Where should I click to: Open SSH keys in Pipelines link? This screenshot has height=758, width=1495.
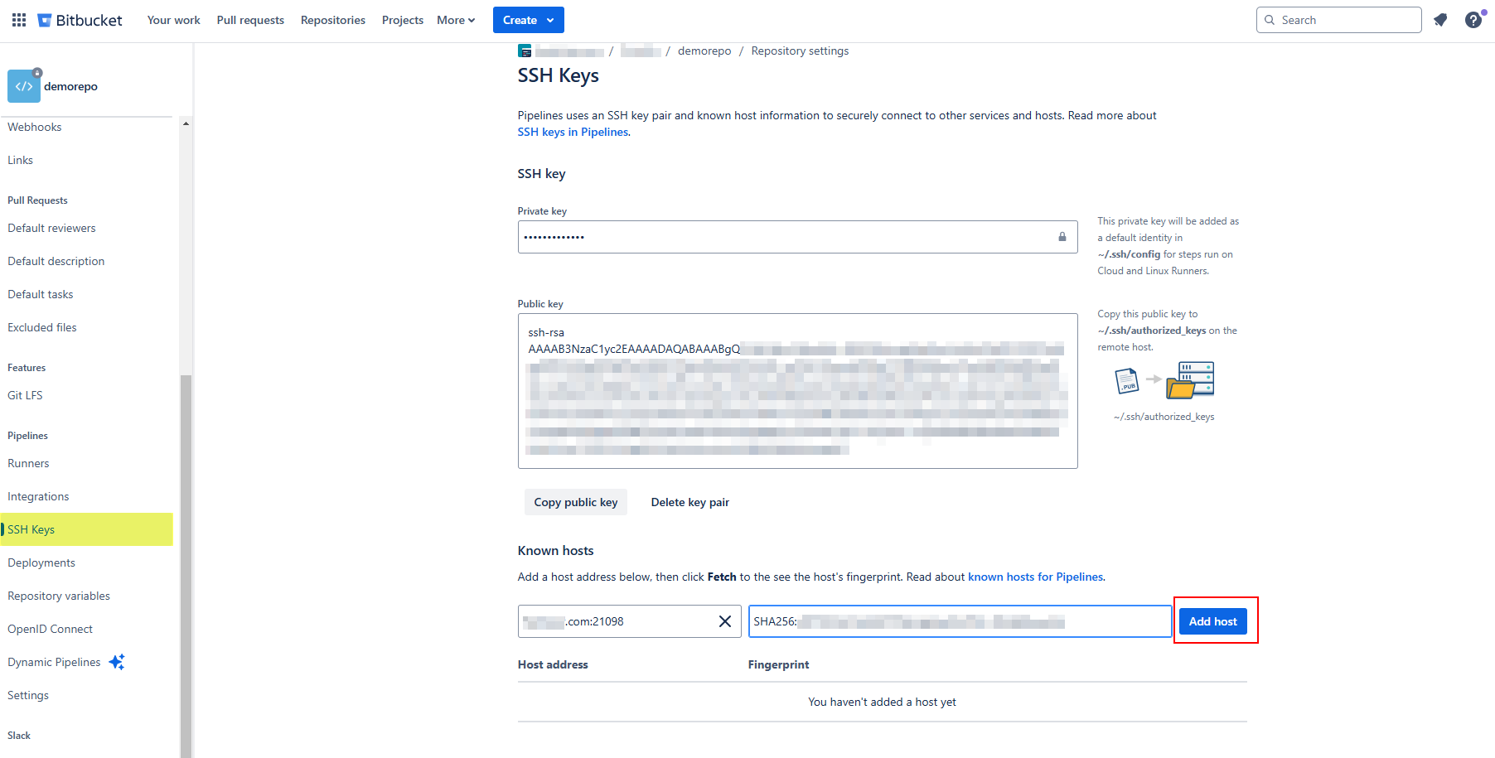pos(573,132)
